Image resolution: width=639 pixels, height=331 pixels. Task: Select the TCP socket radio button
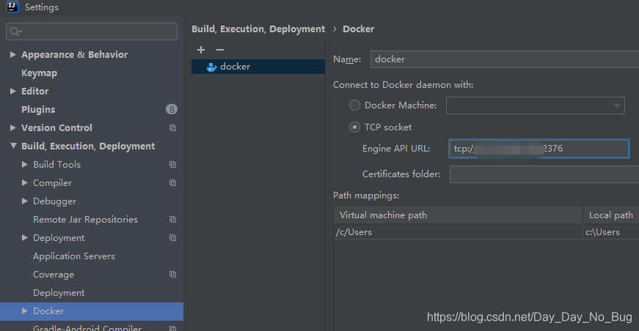pos(354,127)
